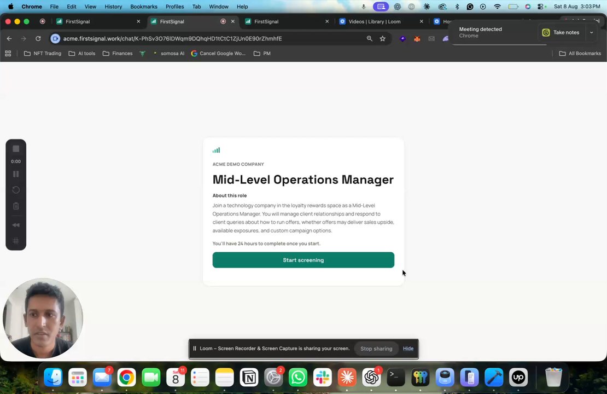Open the Bluetooth menu bar icon
Viewport: 607px width, 394px height.
457,7
